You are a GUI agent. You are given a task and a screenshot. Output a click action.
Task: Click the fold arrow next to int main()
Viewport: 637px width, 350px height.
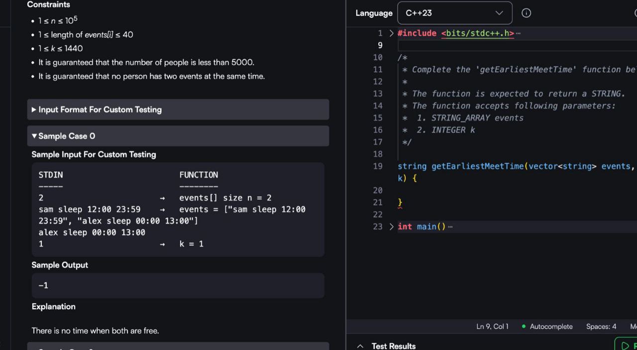(x=391, y=227)
